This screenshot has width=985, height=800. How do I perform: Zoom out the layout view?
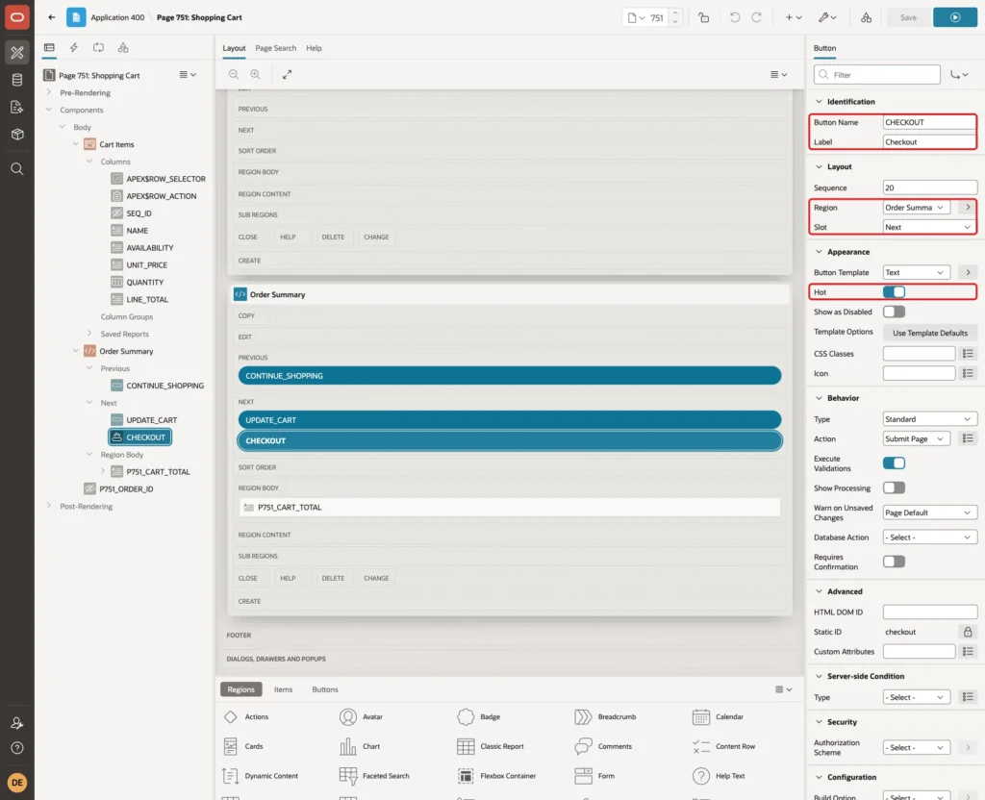(x=233, y=74)
